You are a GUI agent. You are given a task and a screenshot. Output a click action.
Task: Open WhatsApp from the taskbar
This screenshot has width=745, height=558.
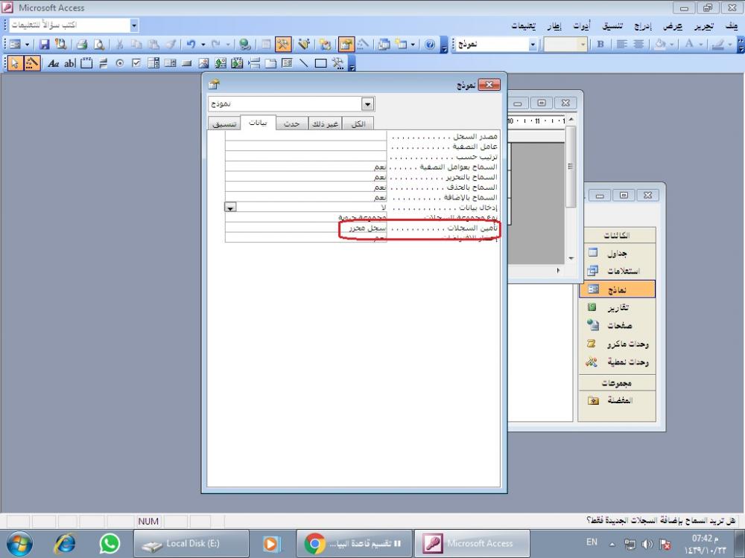110,544
